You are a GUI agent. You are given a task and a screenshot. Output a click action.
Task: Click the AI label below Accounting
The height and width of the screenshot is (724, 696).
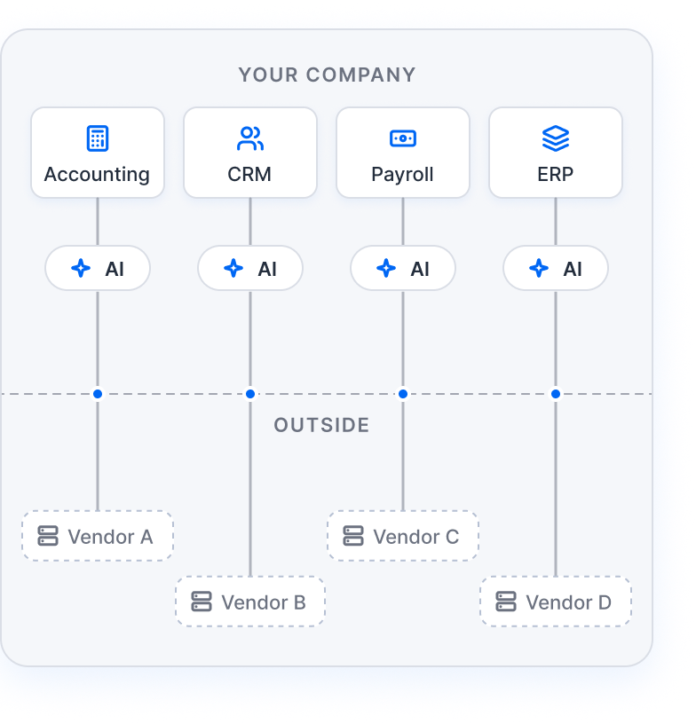click(115, 269)
